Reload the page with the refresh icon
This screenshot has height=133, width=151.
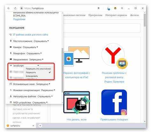pos(15,8)
